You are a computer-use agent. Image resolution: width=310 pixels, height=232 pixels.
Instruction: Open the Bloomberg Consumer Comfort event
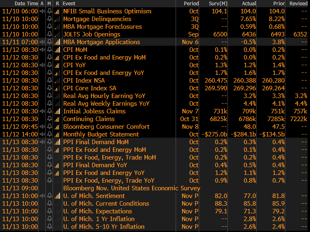(x=106, y=127)
